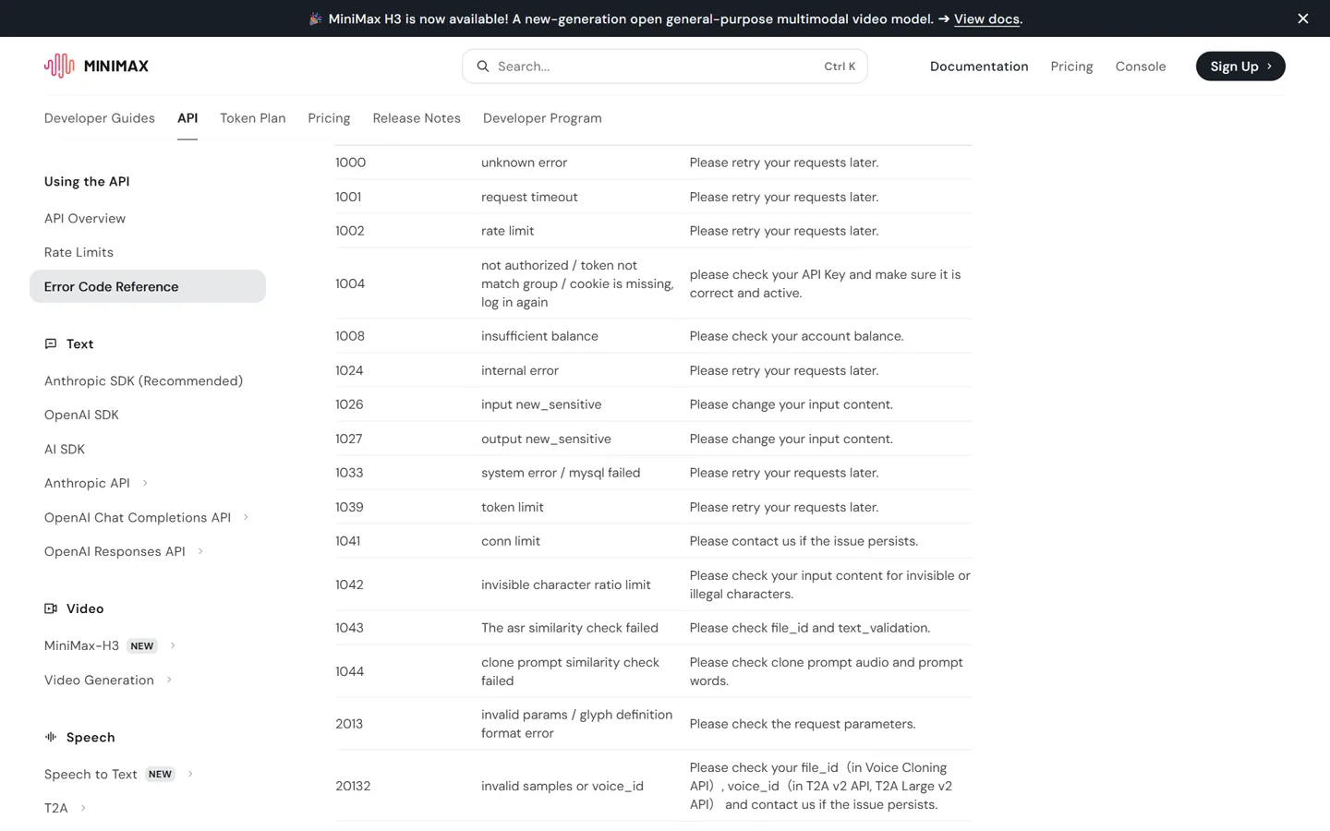Image resolution: width=1330 pixels, height=831 pixels.
Task: Click the MiniMax waveform logo
Action: tap(59, 66)
